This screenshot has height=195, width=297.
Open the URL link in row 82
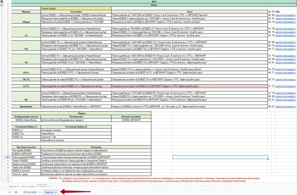coord(285,107)
